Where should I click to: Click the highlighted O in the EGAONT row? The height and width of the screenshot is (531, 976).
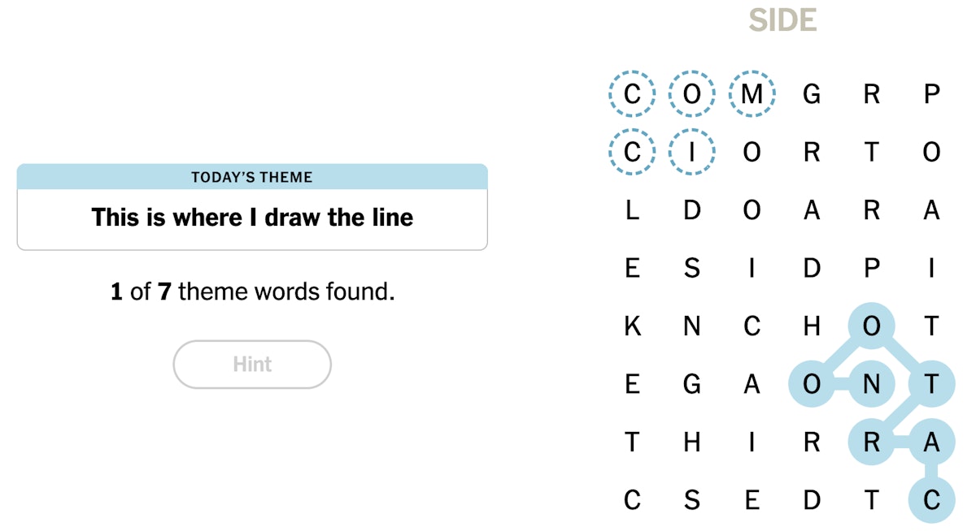click(811, 384)
